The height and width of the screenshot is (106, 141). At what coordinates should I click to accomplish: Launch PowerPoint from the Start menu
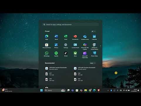coord(75,37)
